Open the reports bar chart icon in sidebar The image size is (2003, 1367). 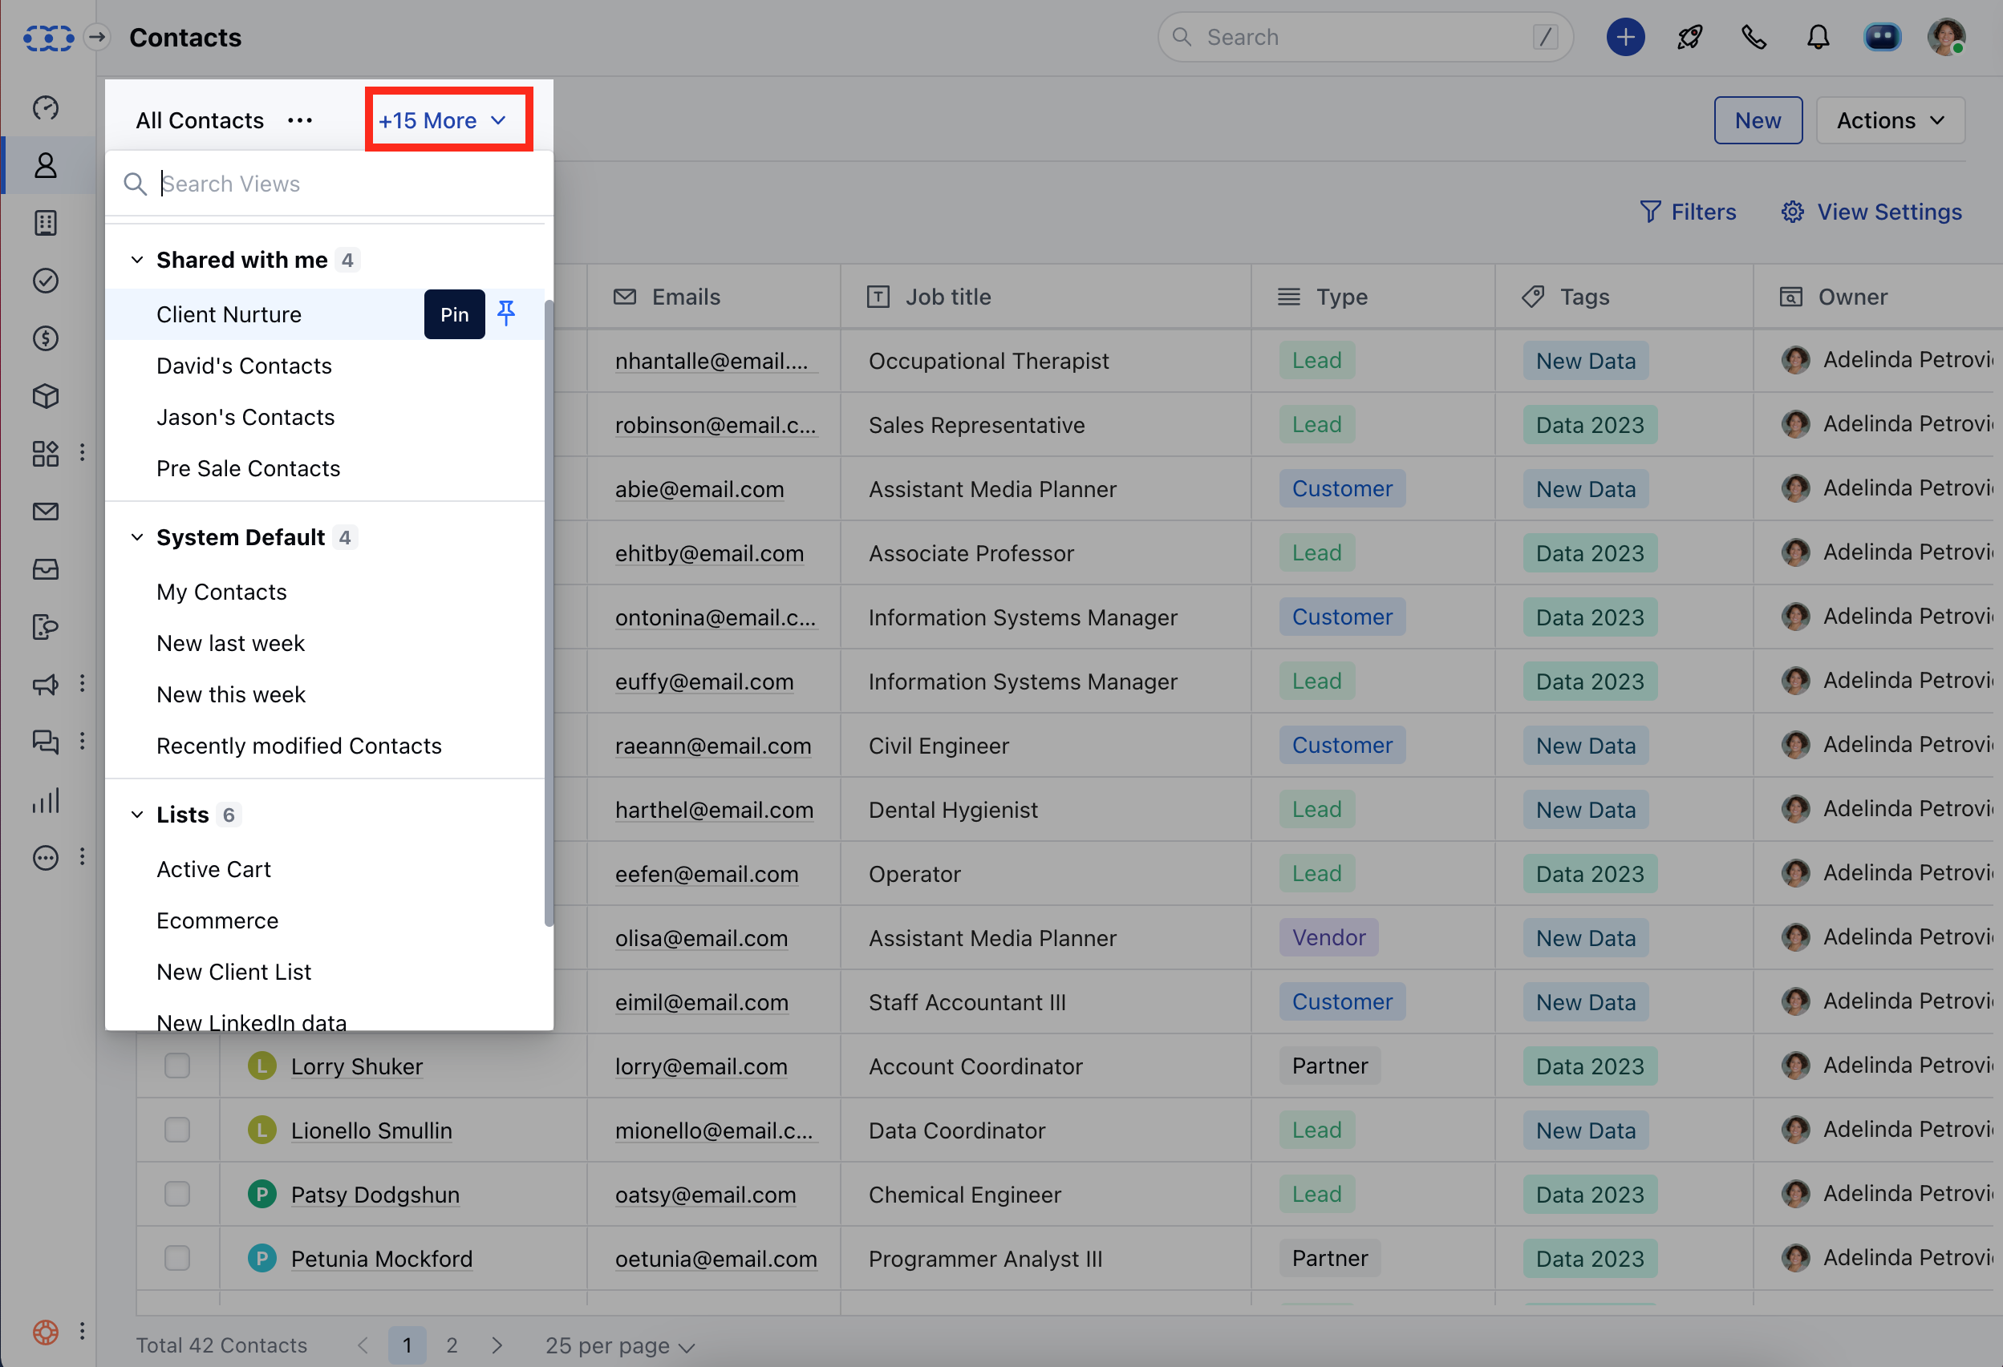tap(46, 800)
